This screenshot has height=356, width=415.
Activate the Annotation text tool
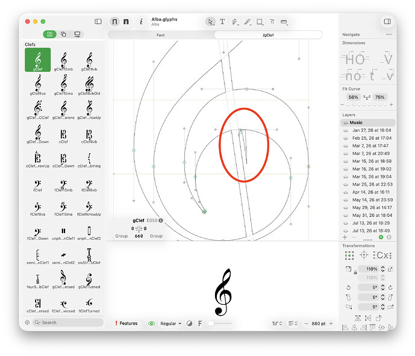[272, 22]
